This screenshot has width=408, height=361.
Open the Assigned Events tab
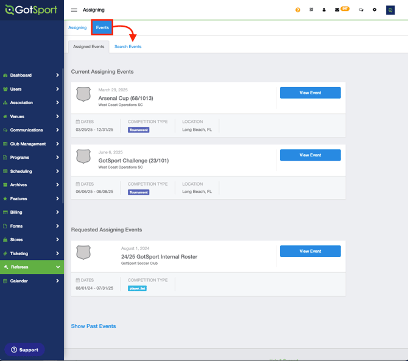click(x=88, y=46)
